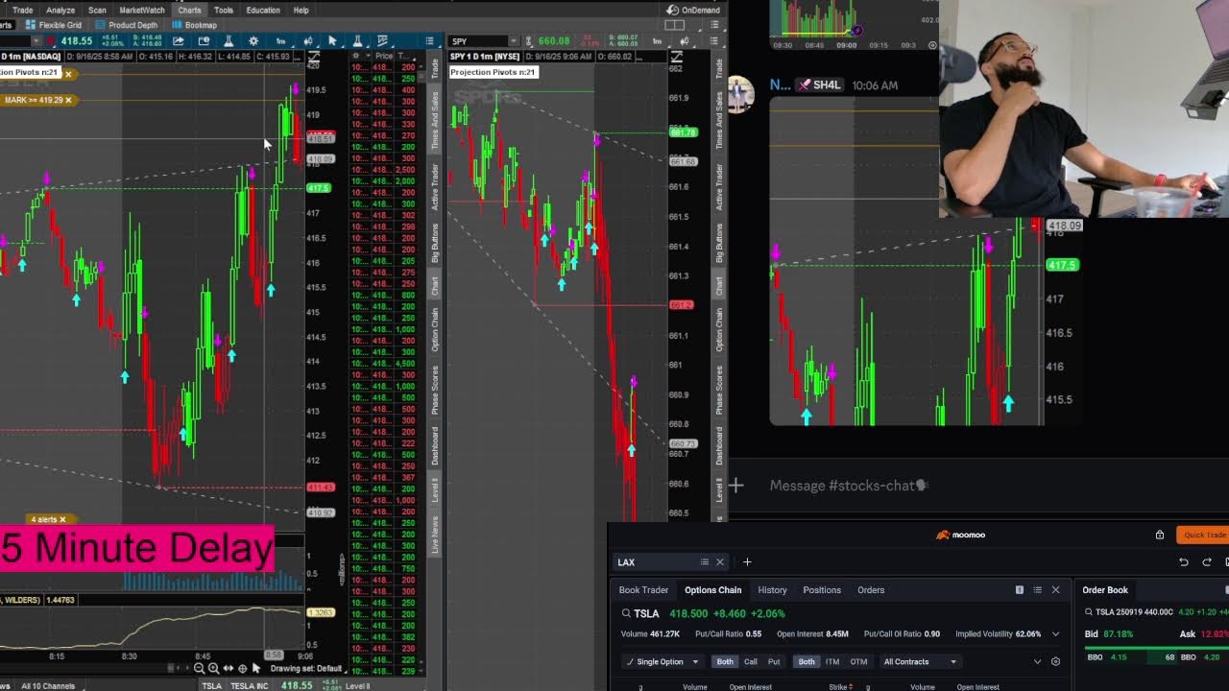Add a new moomoo workspace tab
Screen dimensions: 1229x691
click(x=747, y=562)
